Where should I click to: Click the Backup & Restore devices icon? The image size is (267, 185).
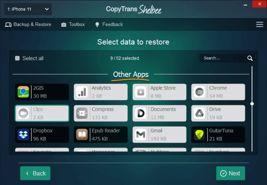8,25
